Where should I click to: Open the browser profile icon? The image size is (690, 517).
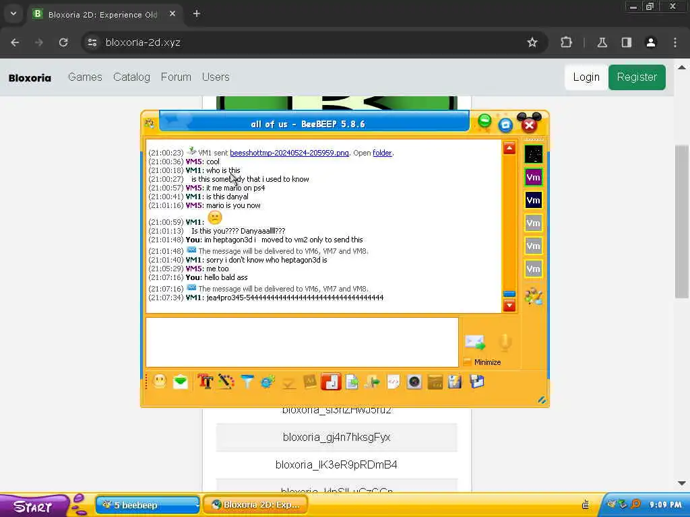click(651, 42)
